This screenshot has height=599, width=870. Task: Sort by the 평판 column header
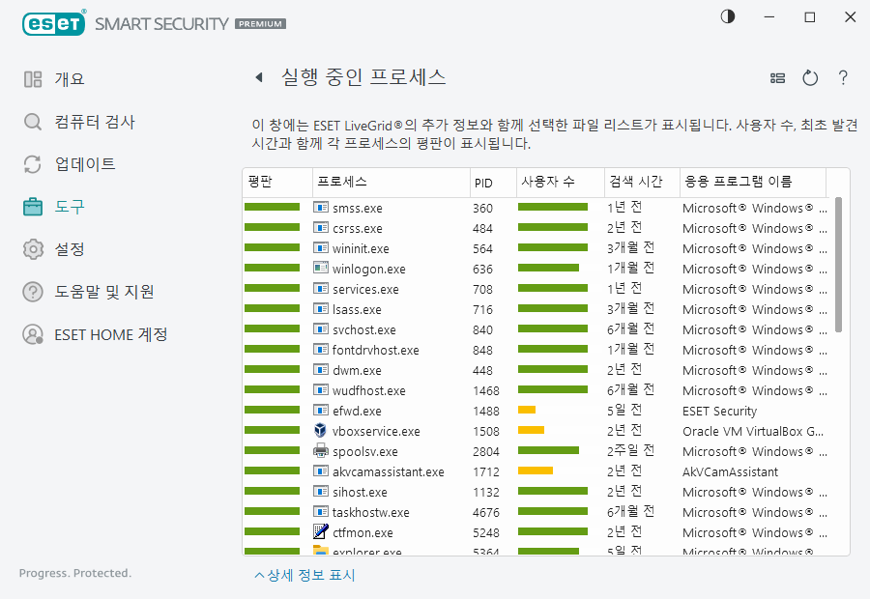261,182
